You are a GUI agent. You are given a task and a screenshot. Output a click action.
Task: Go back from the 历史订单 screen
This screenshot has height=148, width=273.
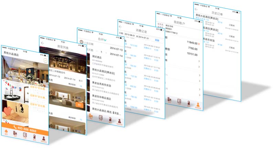196,10
